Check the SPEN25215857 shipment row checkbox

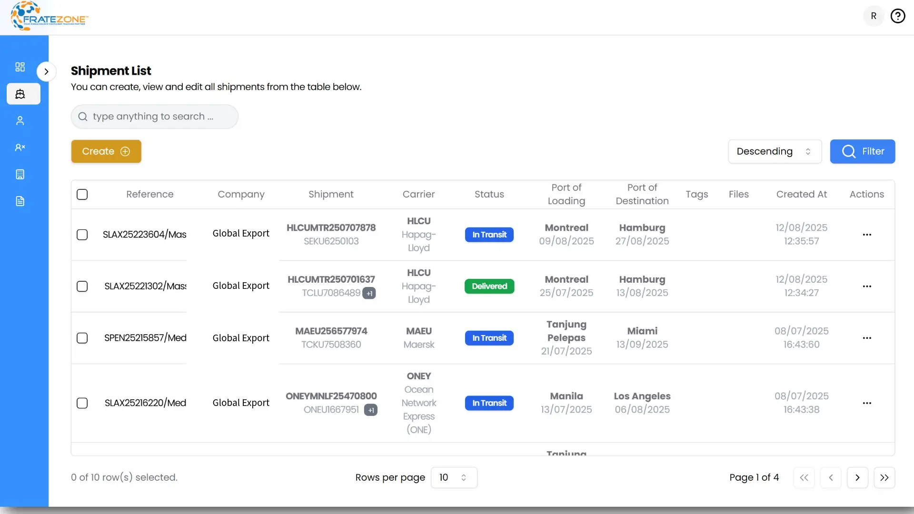pos(82,338)
